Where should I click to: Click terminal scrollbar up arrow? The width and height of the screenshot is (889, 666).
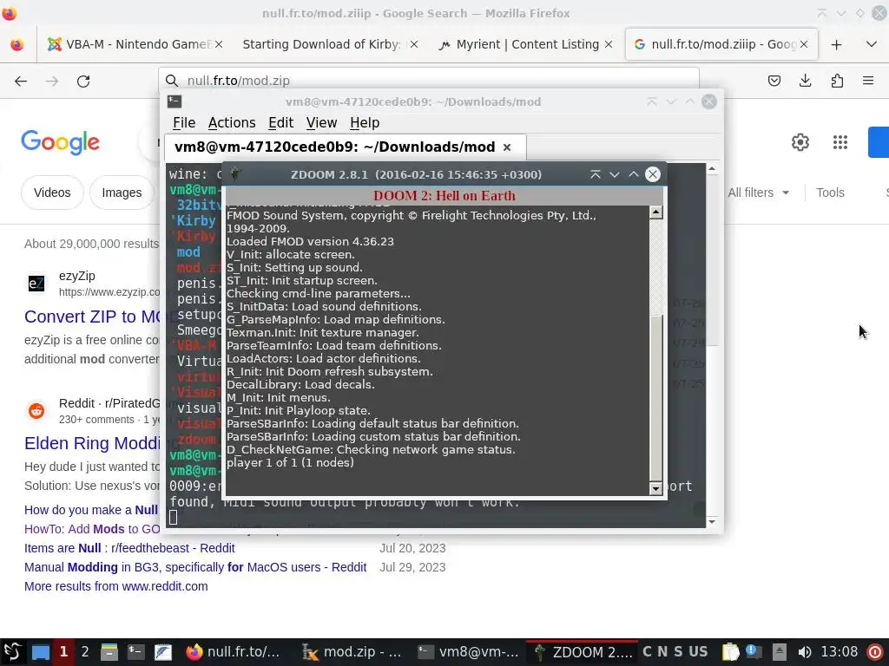tap(712, 169)
